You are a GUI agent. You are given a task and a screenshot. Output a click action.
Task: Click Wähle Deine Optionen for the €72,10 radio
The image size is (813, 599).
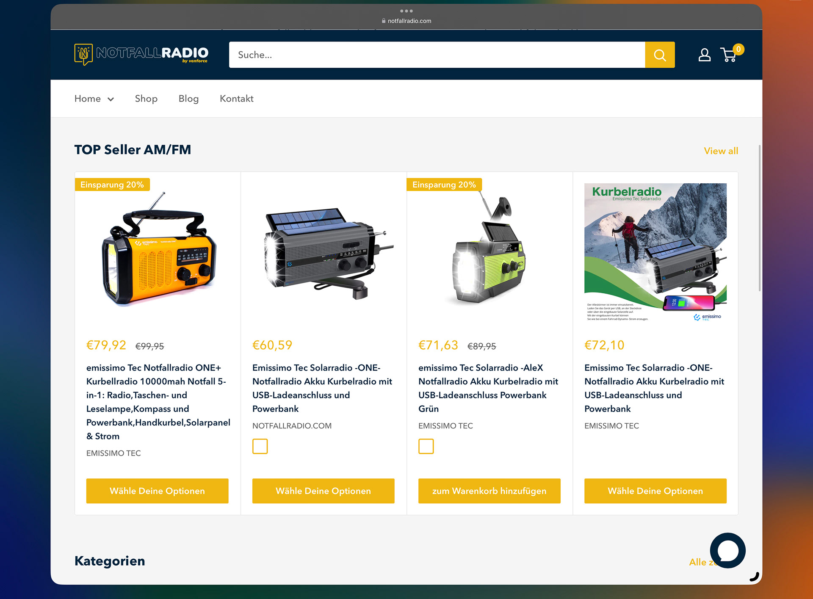coord(655,491)
